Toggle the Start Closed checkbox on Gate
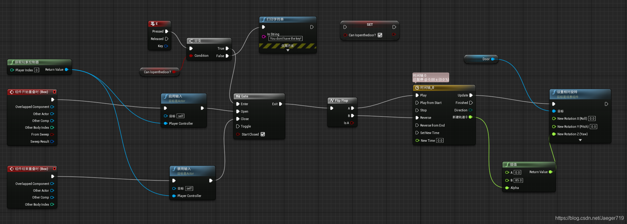 263,134
